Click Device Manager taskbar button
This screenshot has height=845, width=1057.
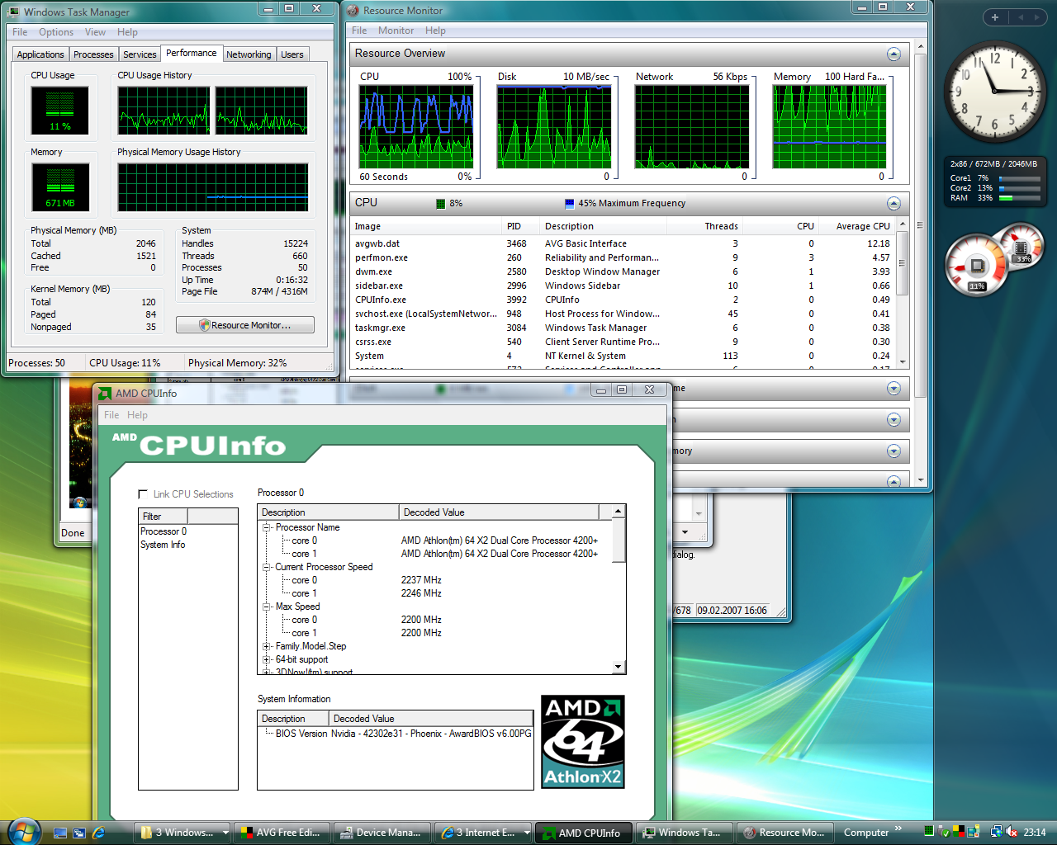click(382, 833)
